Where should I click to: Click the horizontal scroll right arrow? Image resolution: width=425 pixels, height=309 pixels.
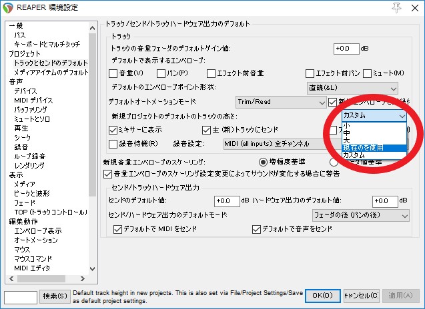(83, 278)
